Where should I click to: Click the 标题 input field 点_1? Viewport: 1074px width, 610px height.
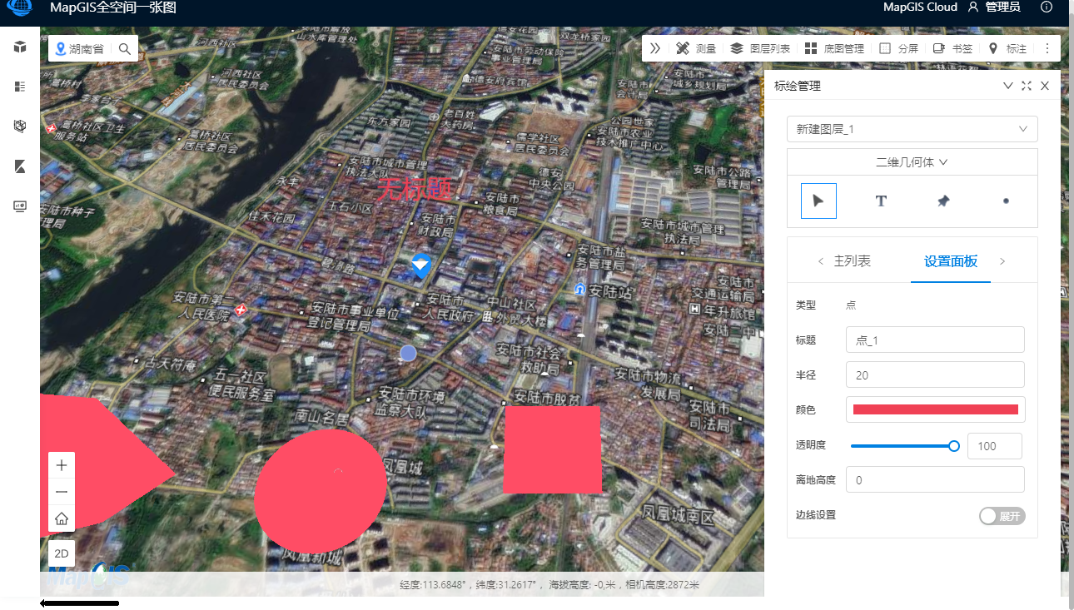pos(935,340)
